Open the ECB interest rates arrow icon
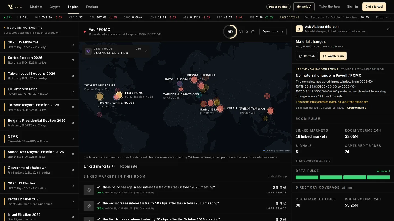The image size is (394, 221). pos(73,92)
